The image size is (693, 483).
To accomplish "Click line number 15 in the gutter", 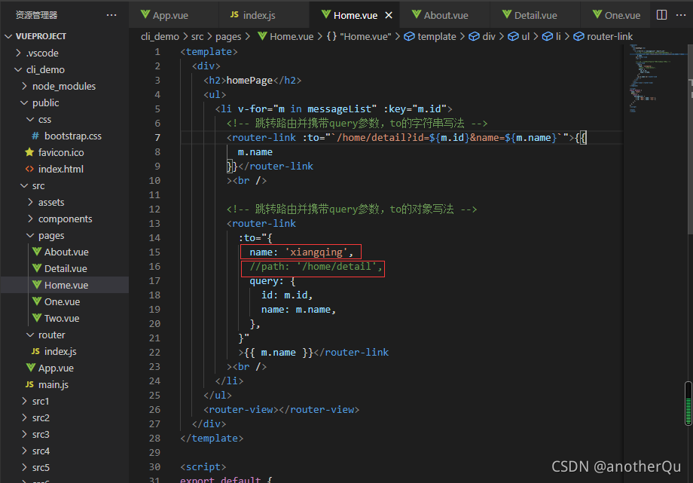I will pyautogui.click(x=154, y=252).
